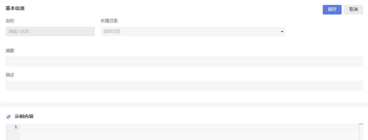Click the 所属目录 dropdown caret arrow
The image size is (368, 140).
(x=282, y=32)
